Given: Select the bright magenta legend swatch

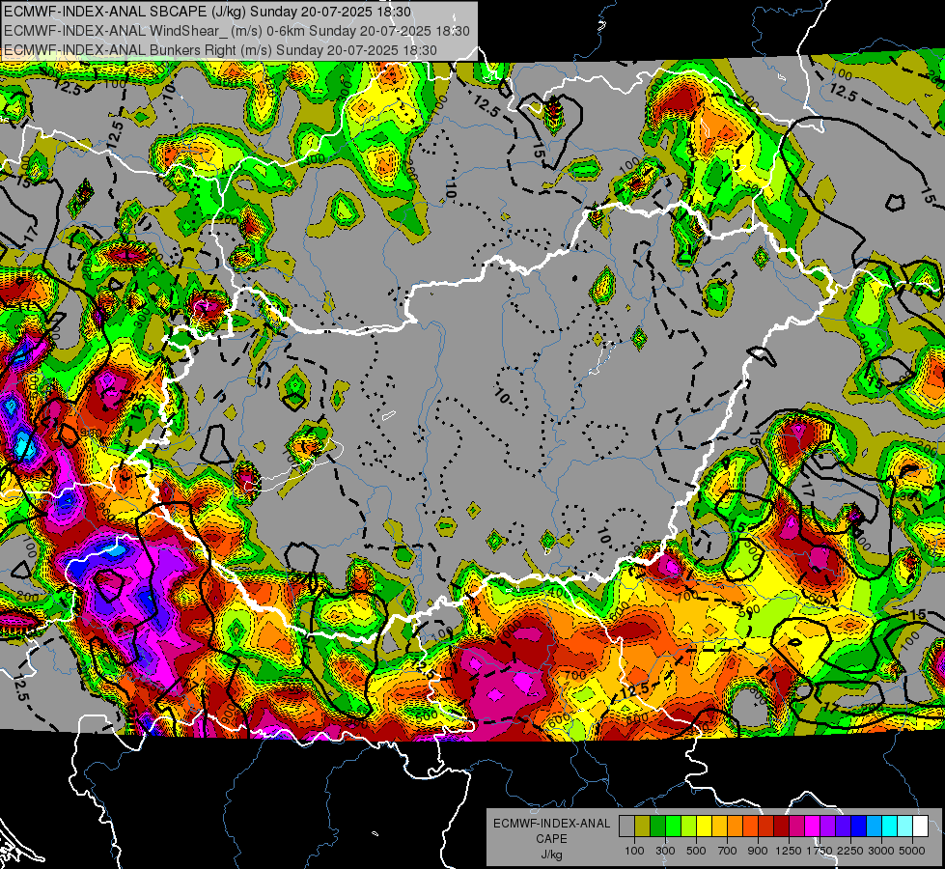Looking at the screenshot, I should (813, 827).
